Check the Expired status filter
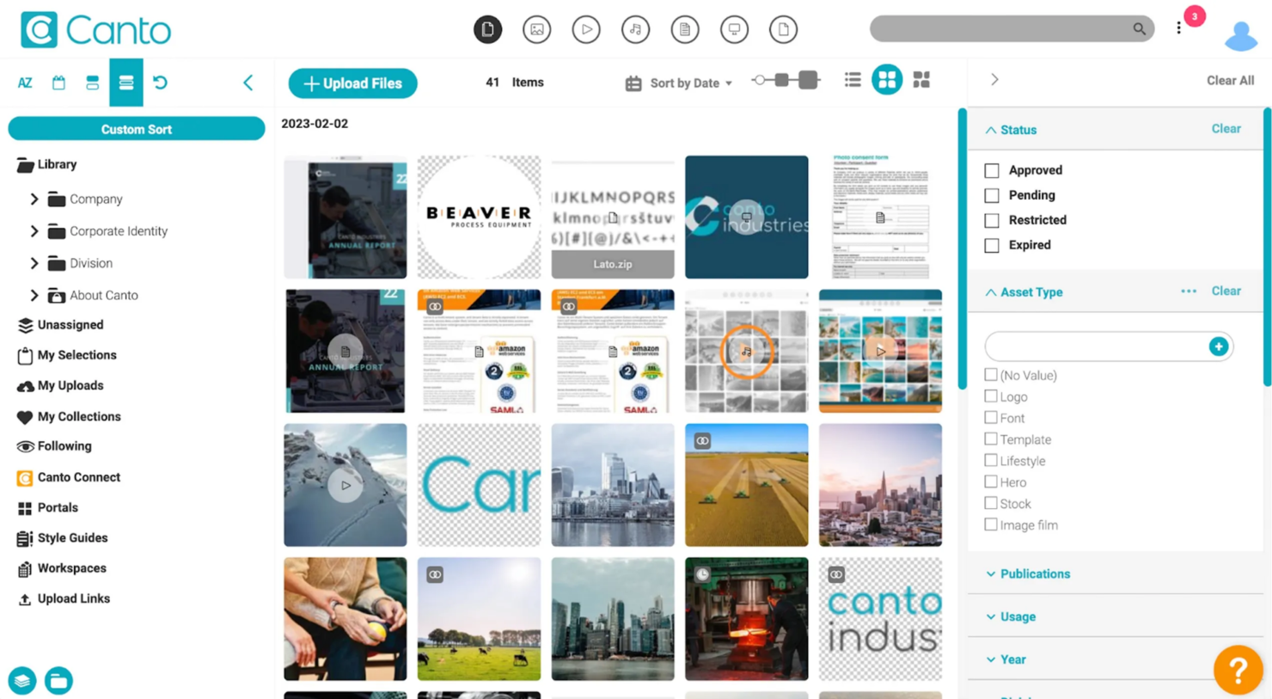 coord(992,245)
